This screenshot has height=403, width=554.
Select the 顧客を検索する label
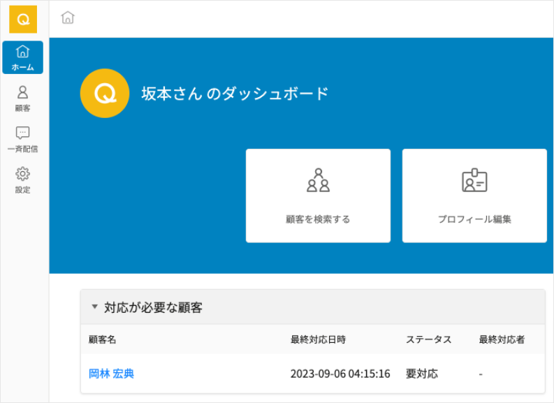[x=318, y=219]
